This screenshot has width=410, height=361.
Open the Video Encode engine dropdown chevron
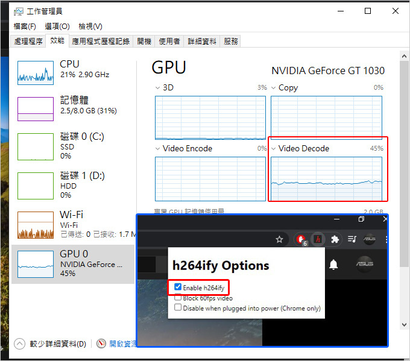pyautogui.click(x=157, y=149)
